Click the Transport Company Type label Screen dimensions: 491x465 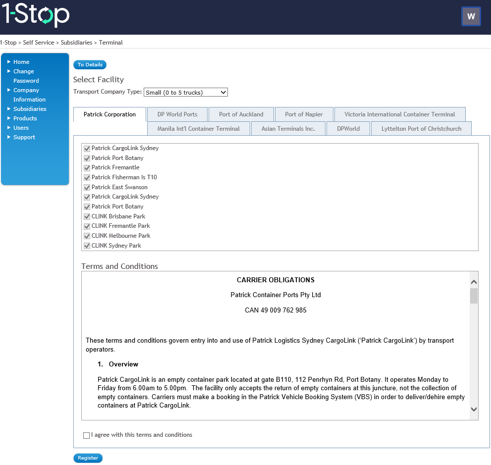[108, 92]
